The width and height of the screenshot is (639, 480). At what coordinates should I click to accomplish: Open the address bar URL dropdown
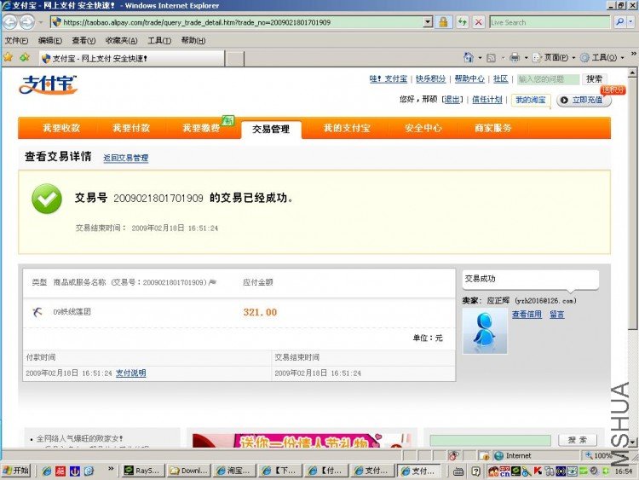click(428, 22)
